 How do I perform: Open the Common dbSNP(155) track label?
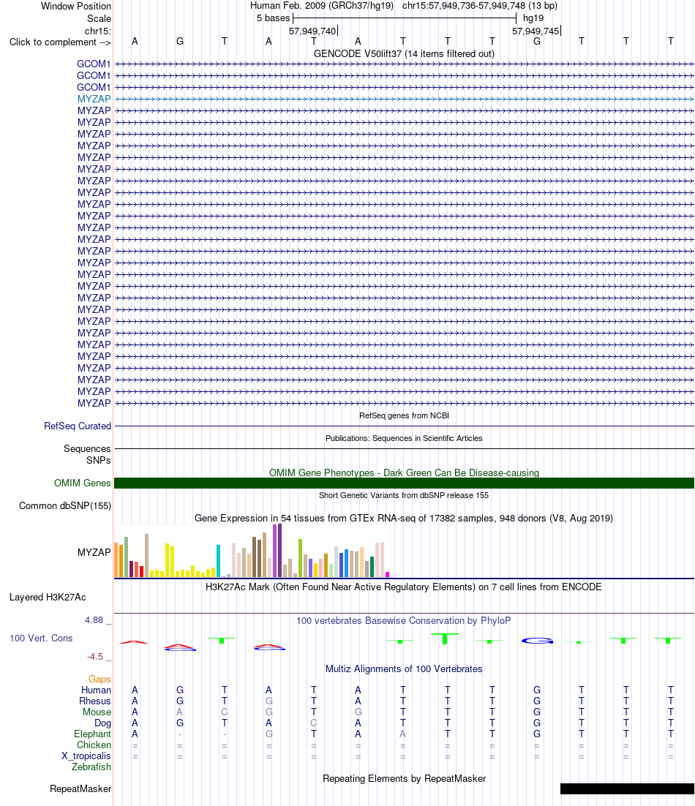click(x=65, y=506)
